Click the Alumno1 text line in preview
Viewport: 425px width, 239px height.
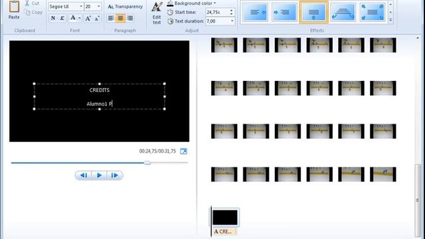pos(99,104)
